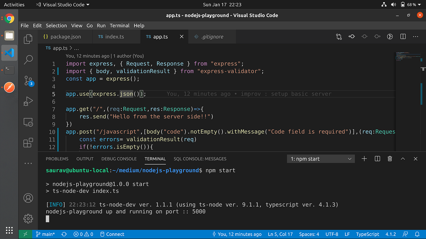The image size is (426, 239).
Task: Click Connect in the status bar
Action: [112, 234]
